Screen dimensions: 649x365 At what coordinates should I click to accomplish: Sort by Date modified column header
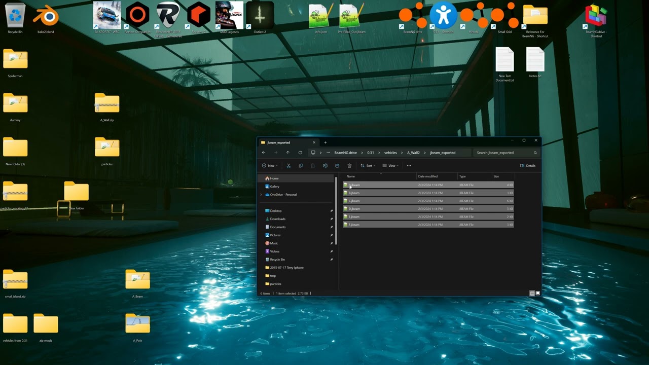pos(437,176)
